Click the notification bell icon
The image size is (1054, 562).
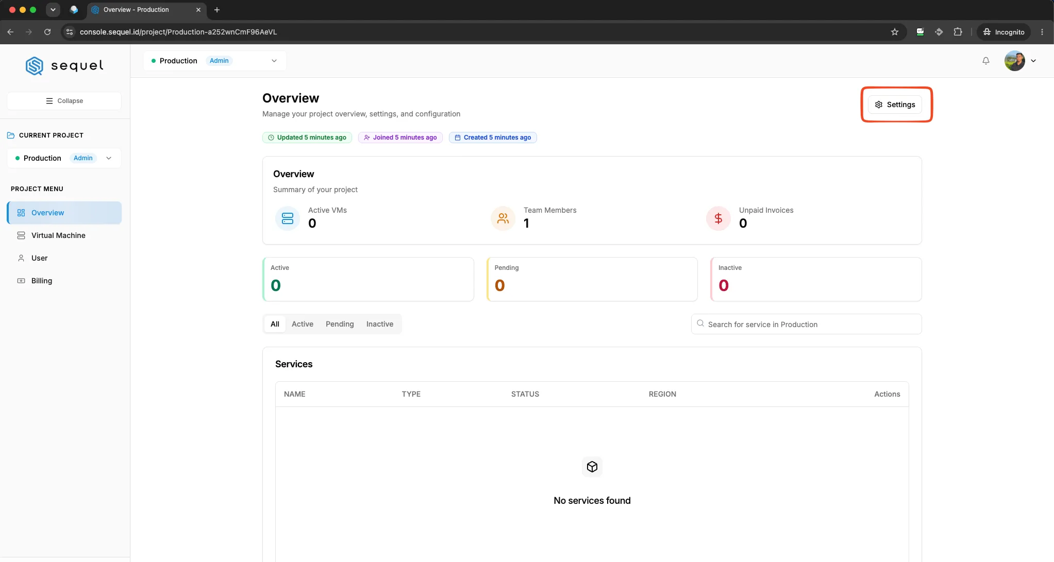[985, 61]
